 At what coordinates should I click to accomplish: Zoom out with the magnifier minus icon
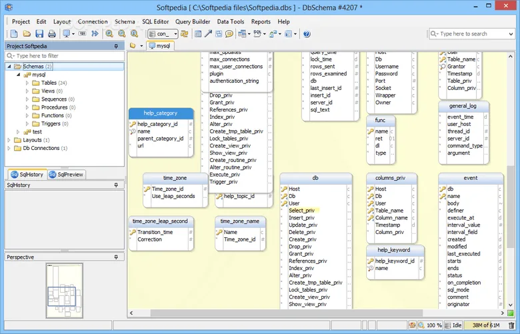click(122, 34)
